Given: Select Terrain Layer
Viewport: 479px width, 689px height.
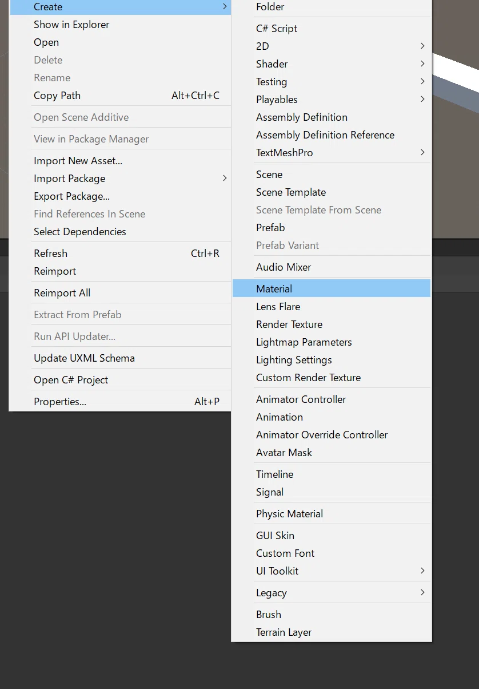Looking at the screenshot, I should [332, 632].
